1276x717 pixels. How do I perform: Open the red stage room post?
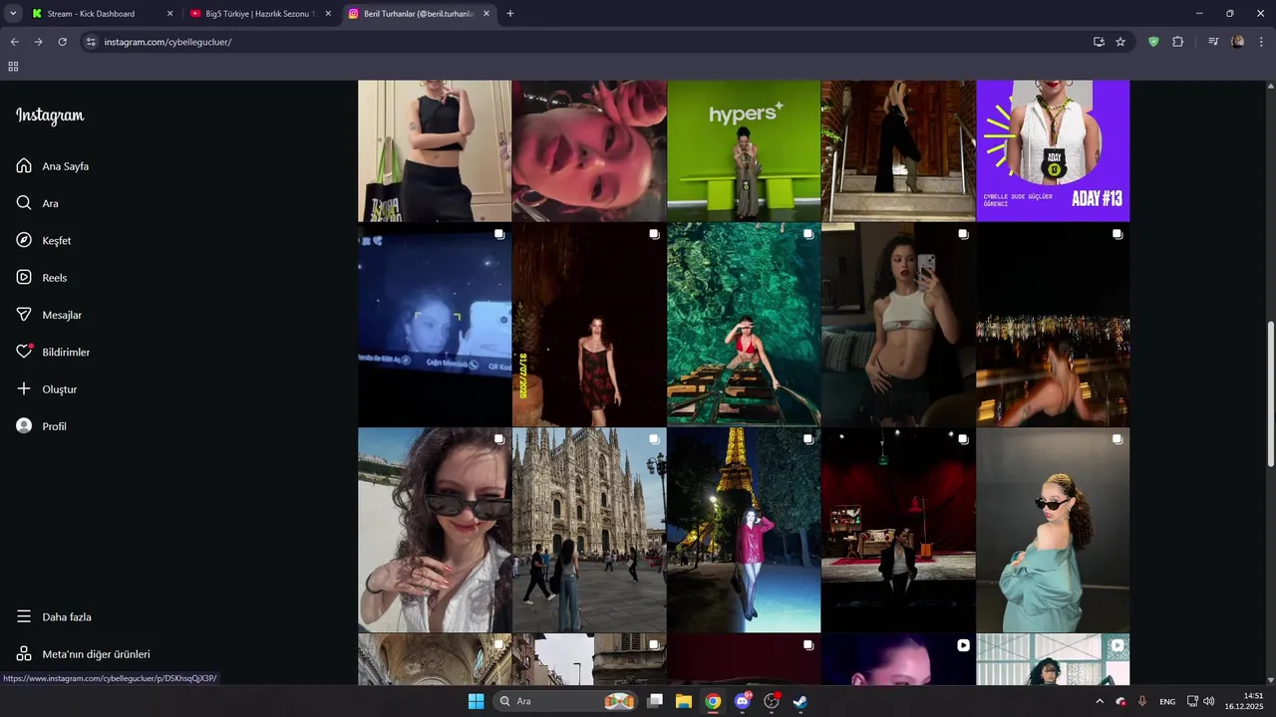point(898,530)
